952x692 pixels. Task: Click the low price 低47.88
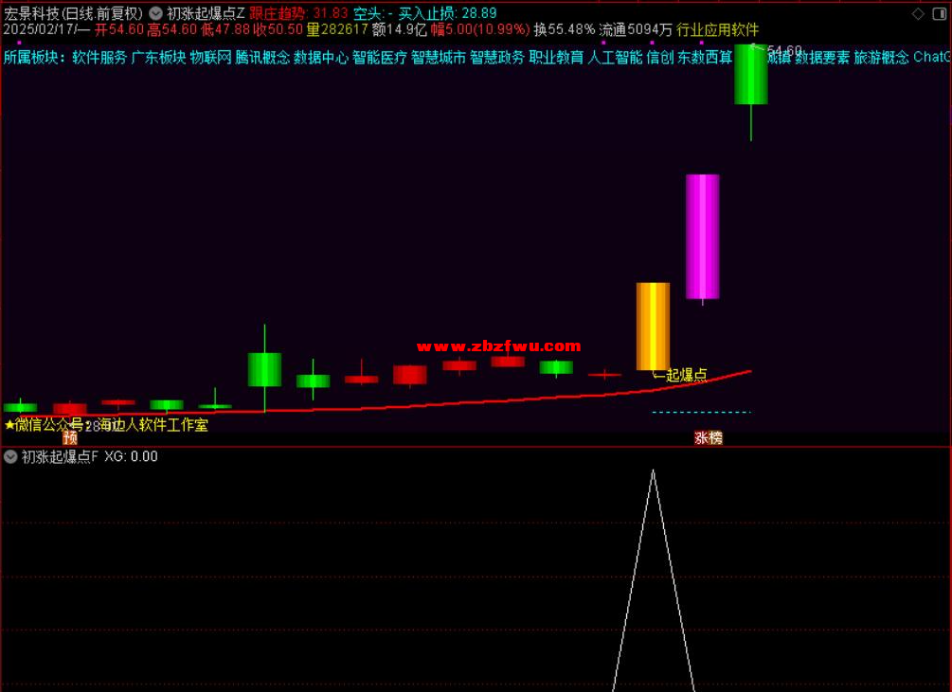pyautogui.click(x=225, y=29)
